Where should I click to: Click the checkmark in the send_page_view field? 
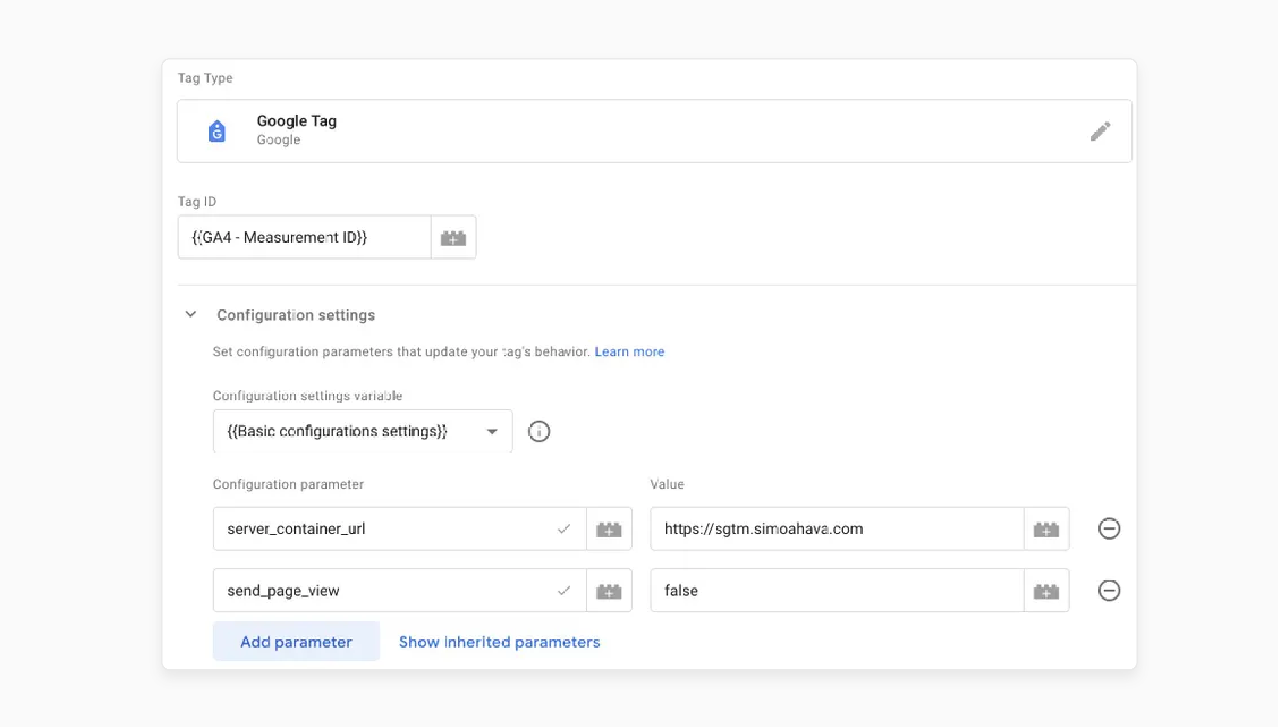point(564,591)
